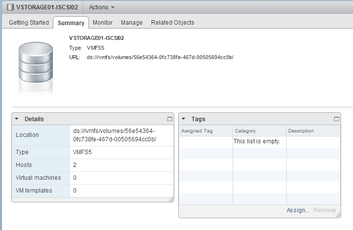Open the Actions dropdown menu
The image size is (353, 230).
pos(102,7)
